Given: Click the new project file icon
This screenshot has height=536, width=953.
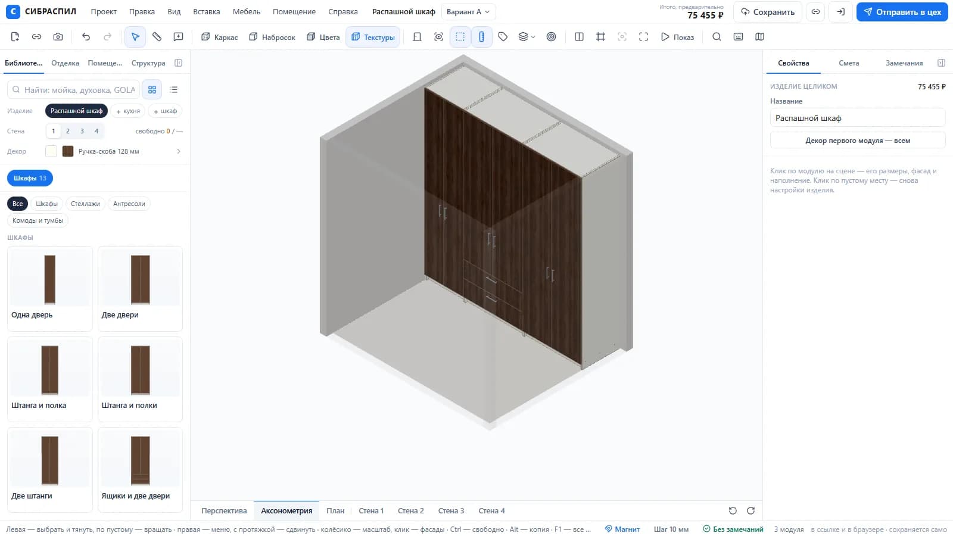Looking at the screenshot, I should click(x=15, y=37).
